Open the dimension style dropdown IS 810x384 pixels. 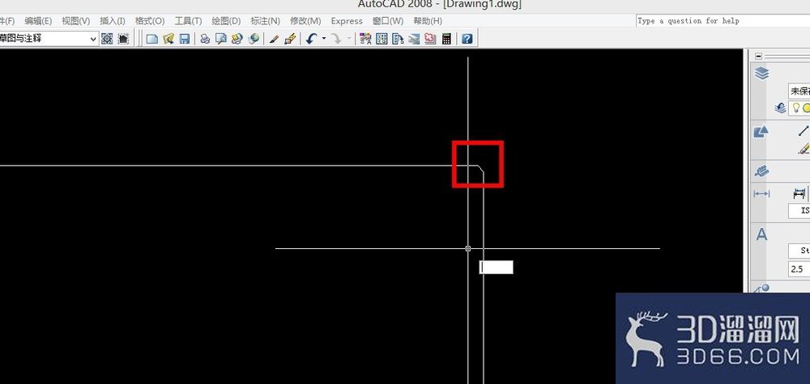tap(799, 211)
